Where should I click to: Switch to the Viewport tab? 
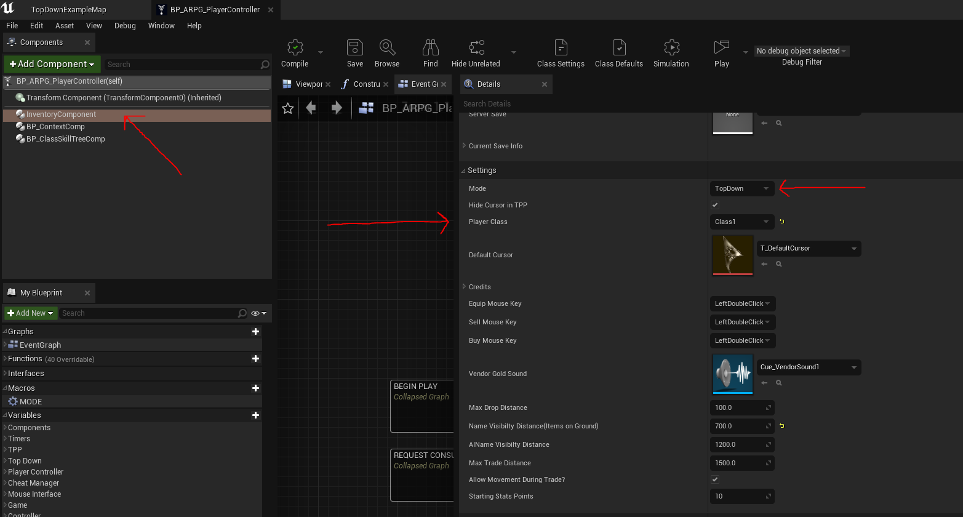point(306,84)
